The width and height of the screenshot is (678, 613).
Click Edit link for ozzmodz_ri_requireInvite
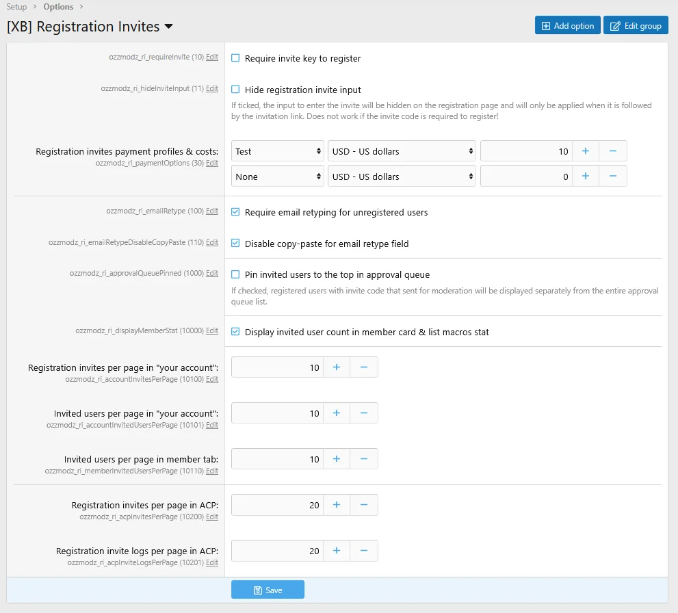(213, 57)
